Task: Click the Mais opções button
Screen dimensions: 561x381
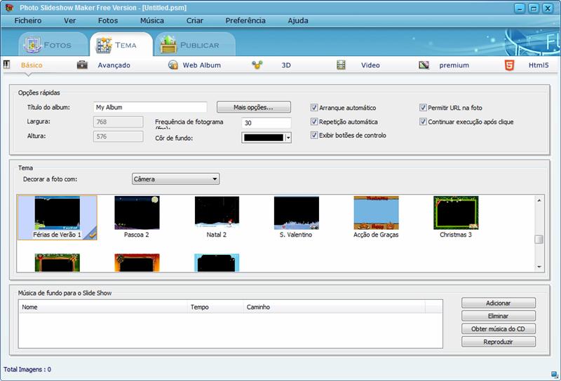Action: [x=254, y=107]
